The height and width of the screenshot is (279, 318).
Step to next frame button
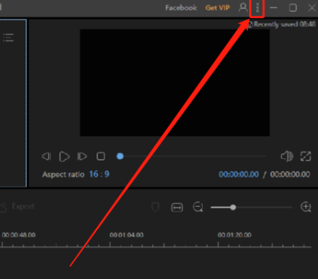[82, 157]
